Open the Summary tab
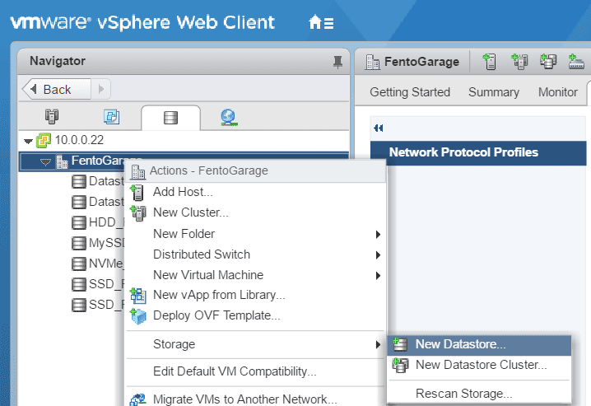 494,92
